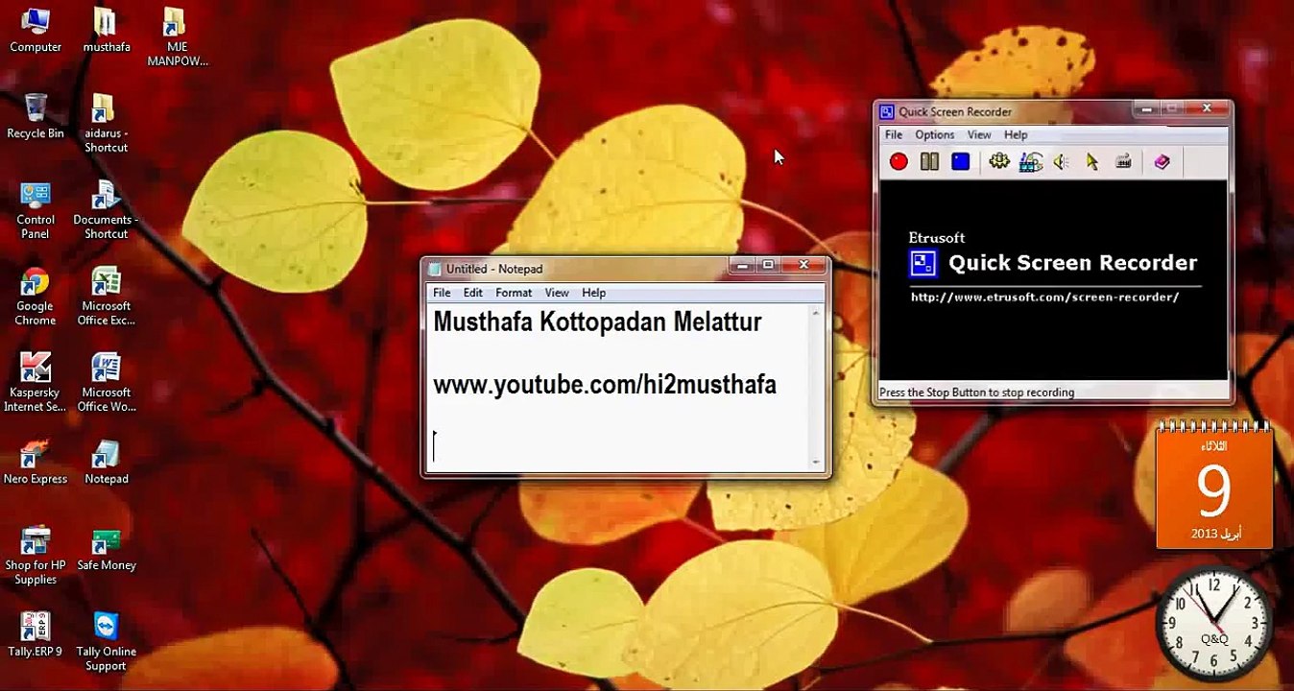
Task: Click the red Record button in Quick Screen Recorder
Action: 899,162
